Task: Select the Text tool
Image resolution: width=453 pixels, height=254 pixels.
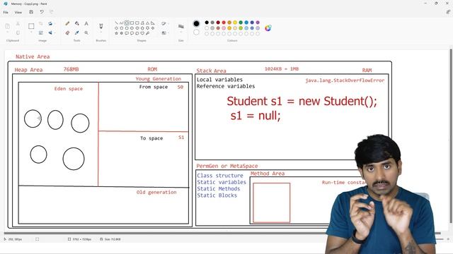Action: [86, 23]
